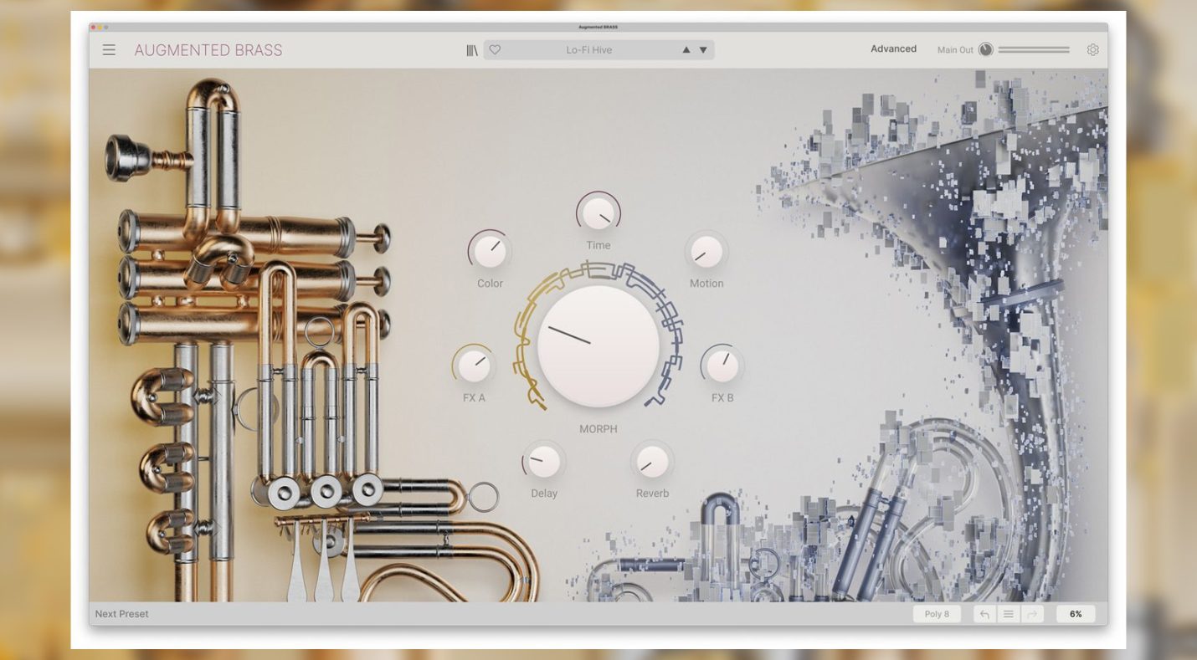Favorite the Lo-Fi Hive preset with the heart

495,49
